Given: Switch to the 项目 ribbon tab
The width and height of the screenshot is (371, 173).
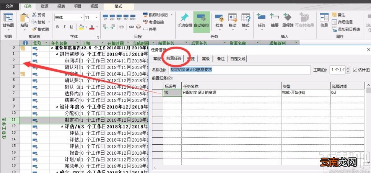Looking at the screenshot, I should [77, 7].
